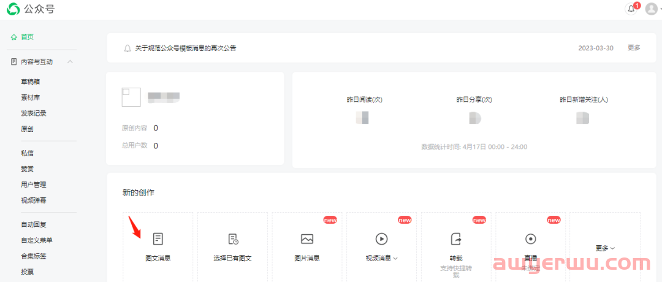Click the 总用户数 count

click(x=156, y=146)
